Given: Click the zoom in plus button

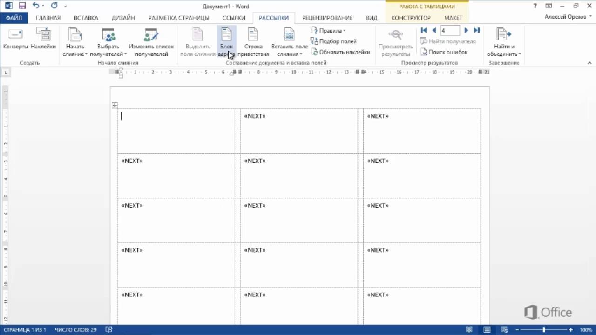Looking at the screenshot, I should point(571,330).
